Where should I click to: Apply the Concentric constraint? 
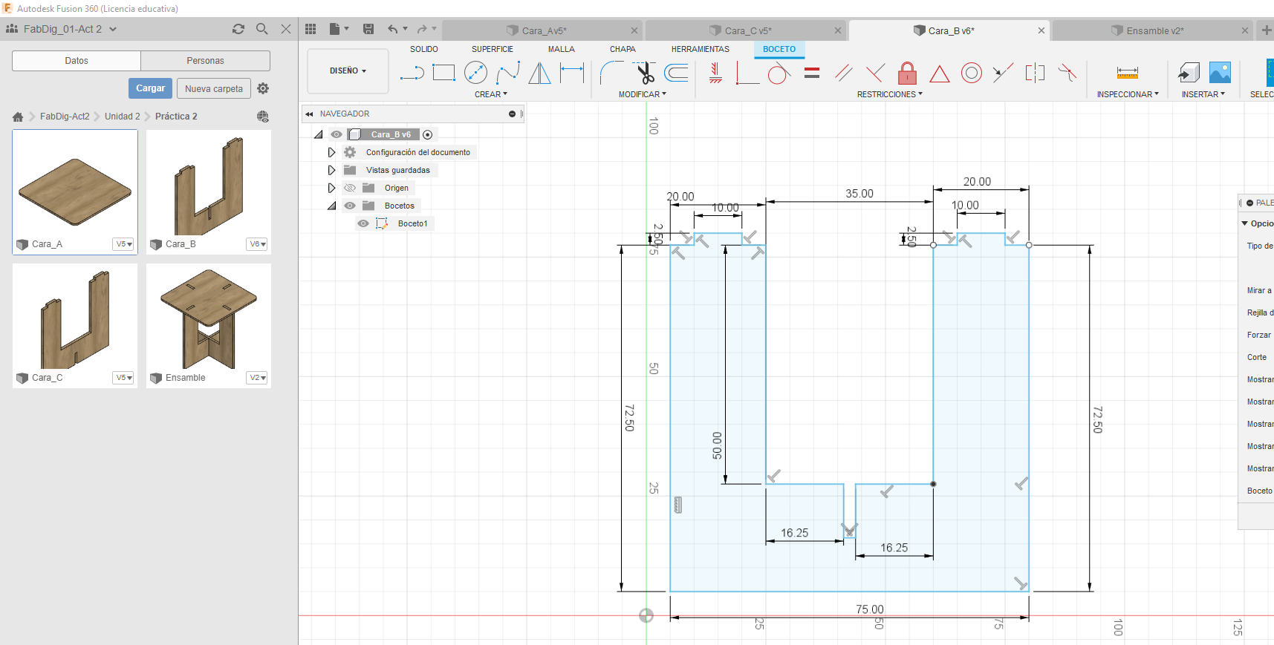click(972, 73)
